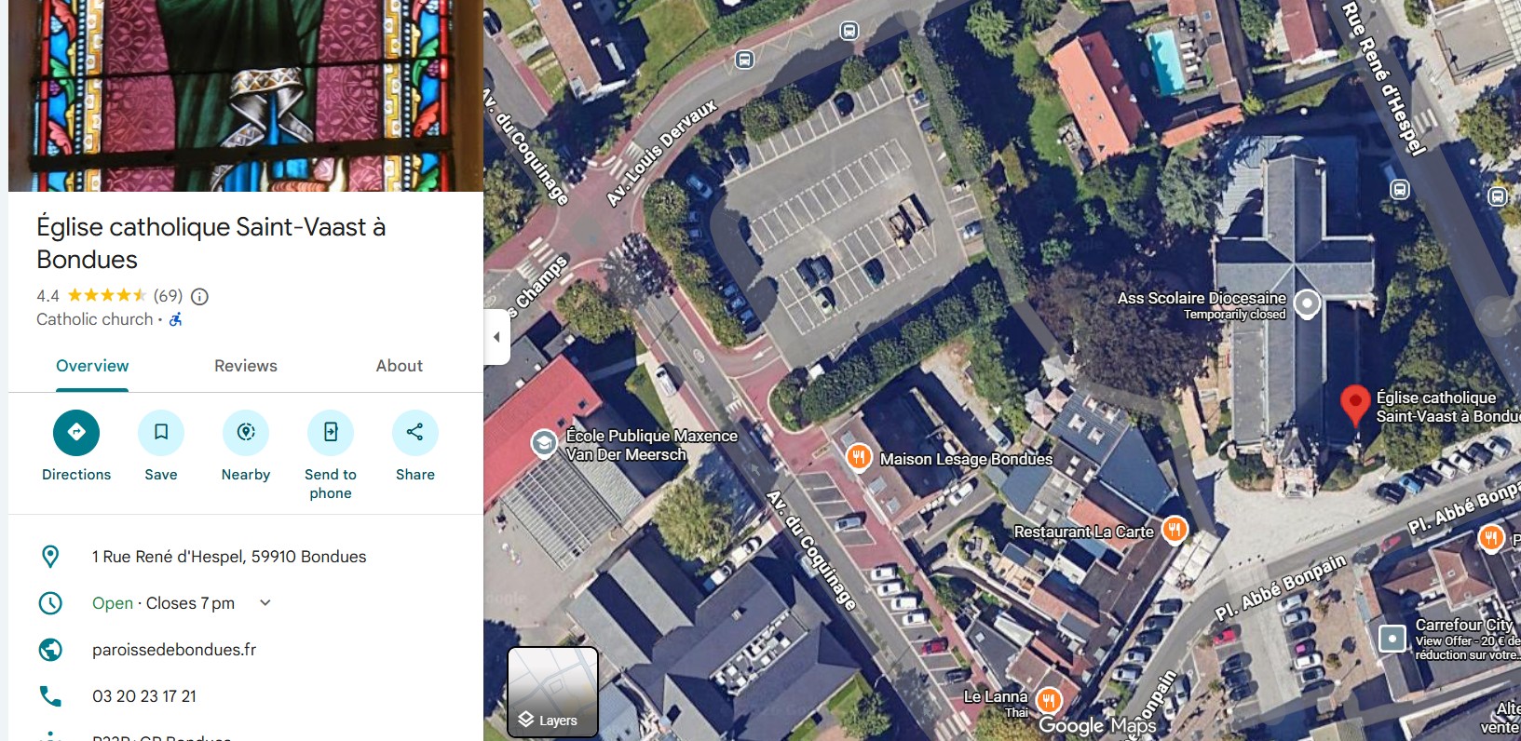Switch to the Reviews tab
Image resolution: width=1521 pixels, height=741 pixels.
pos(246,366)
